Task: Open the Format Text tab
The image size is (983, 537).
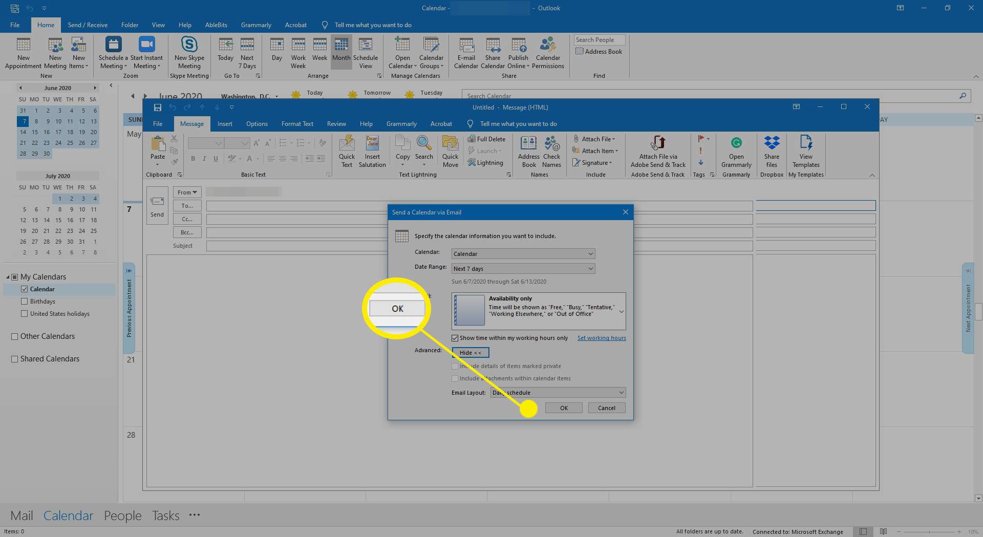Action: tap(297, 124)
